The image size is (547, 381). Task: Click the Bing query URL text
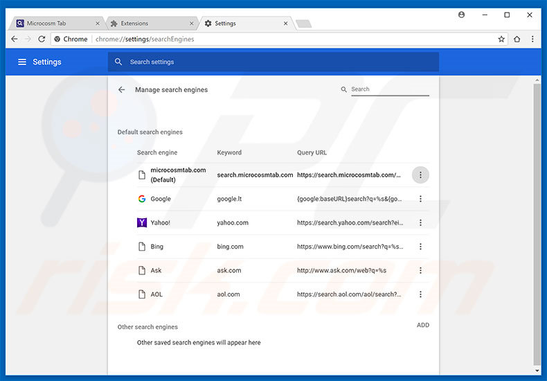(x=350, y=247)
